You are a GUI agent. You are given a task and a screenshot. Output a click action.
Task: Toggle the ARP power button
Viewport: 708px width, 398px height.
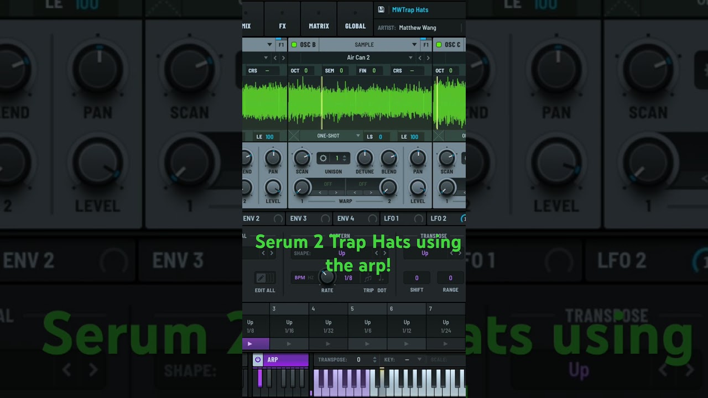point(258,360)
